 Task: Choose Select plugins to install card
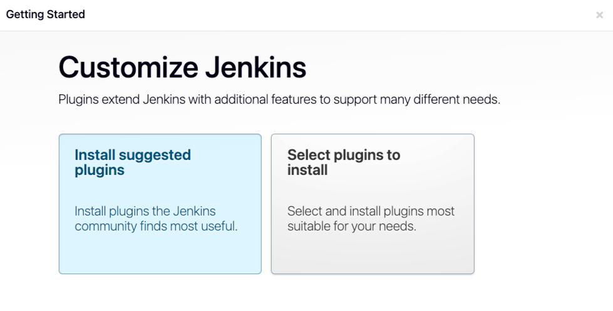(373, 204)
